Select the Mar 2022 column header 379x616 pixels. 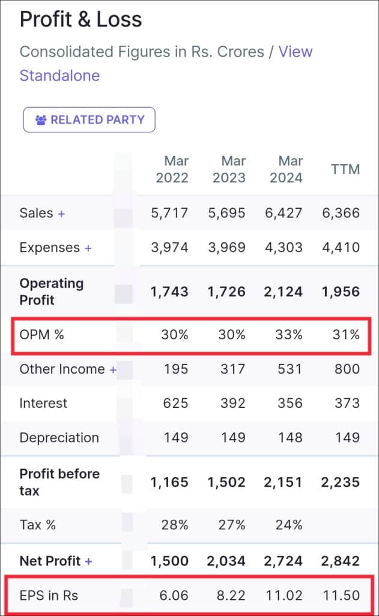click(x=172, y=170)
